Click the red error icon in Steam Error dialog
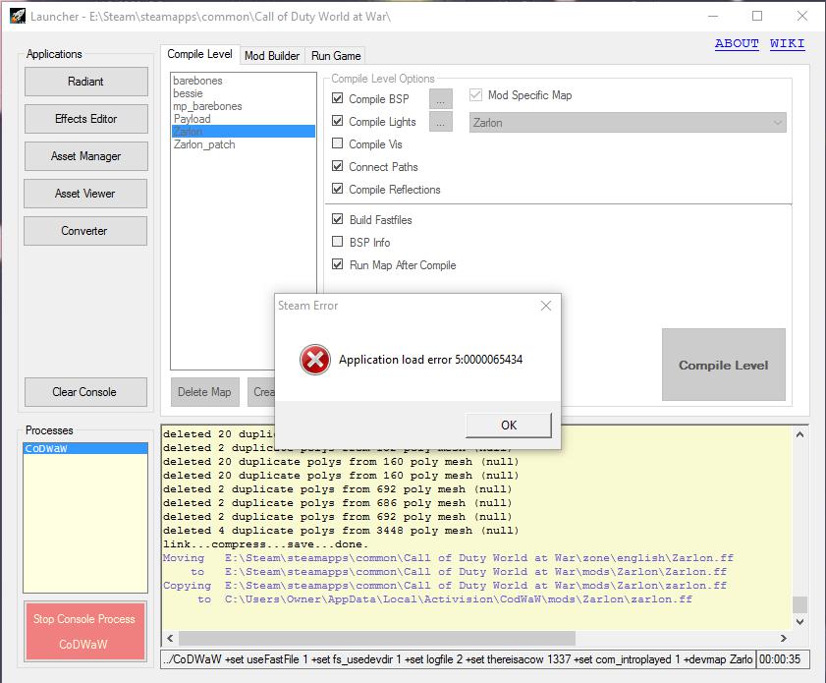The width and height of the screenshot is (826, 683). pos(315,360)
